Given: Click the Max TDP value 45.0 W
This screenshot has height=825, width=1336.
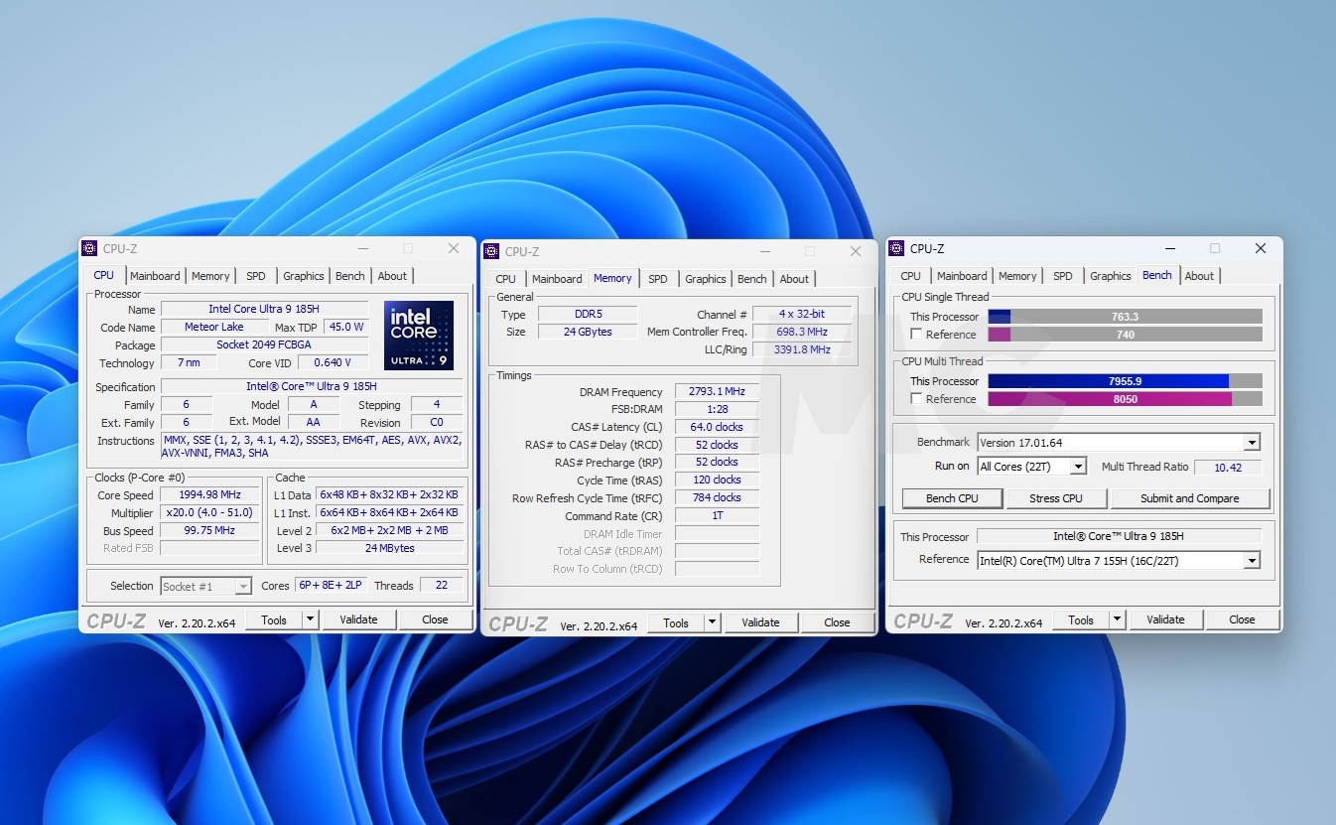Looking at the screenshot, I should point(346,327).
